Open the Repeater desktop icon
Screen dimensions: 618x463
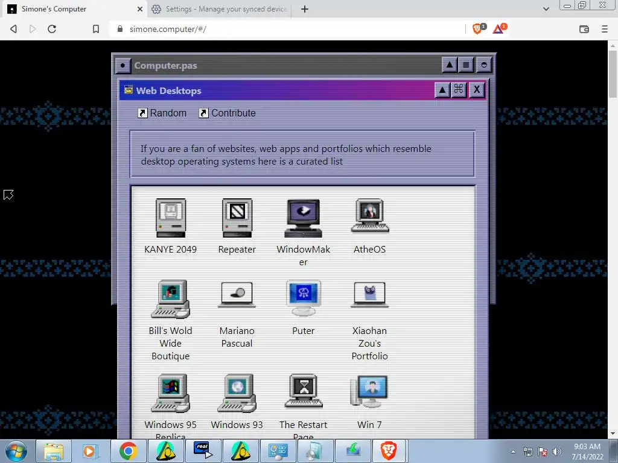237,218
